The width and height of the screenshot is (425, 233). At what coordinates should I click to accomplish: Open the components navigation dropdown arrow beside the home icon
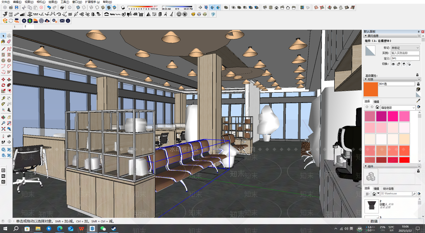click(x=378, y=194)
